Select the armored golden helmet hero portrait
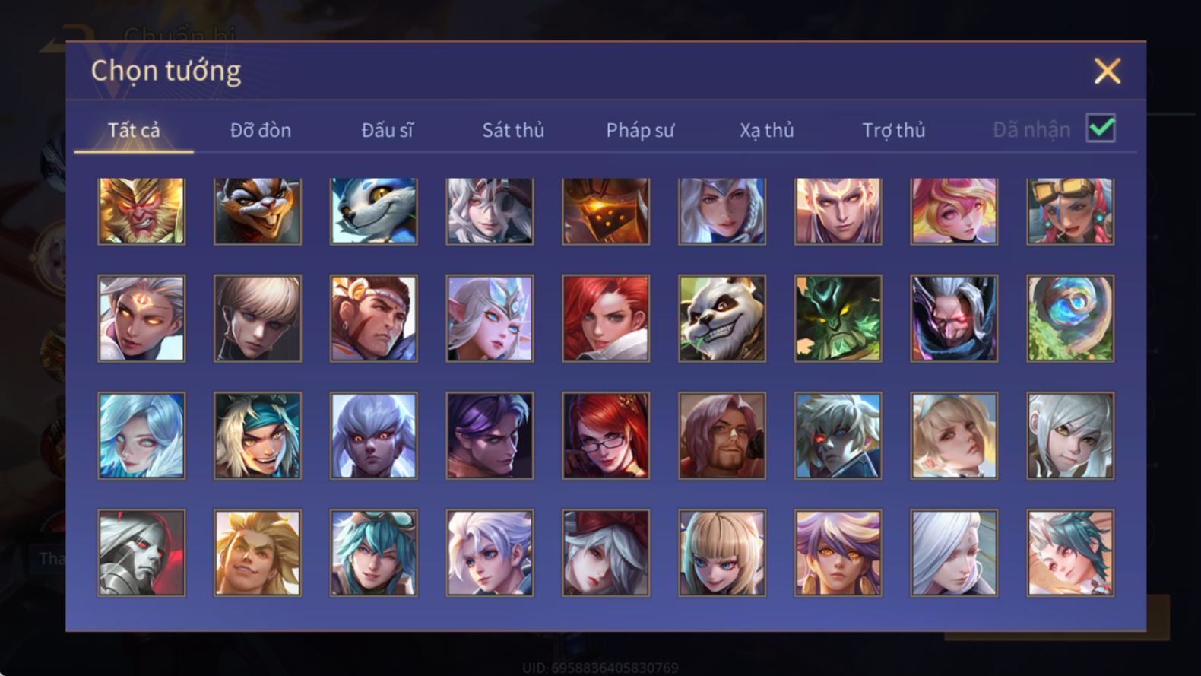The height and width of the screenshot is (676, 1201). point(606,211)
